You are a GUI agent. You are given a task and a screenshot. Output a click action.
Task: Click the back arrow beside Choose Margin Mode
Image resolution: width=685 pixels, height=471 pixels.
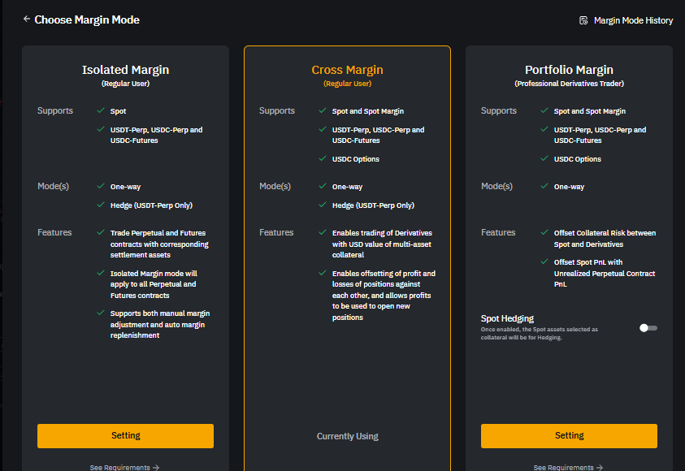(27, 19)
